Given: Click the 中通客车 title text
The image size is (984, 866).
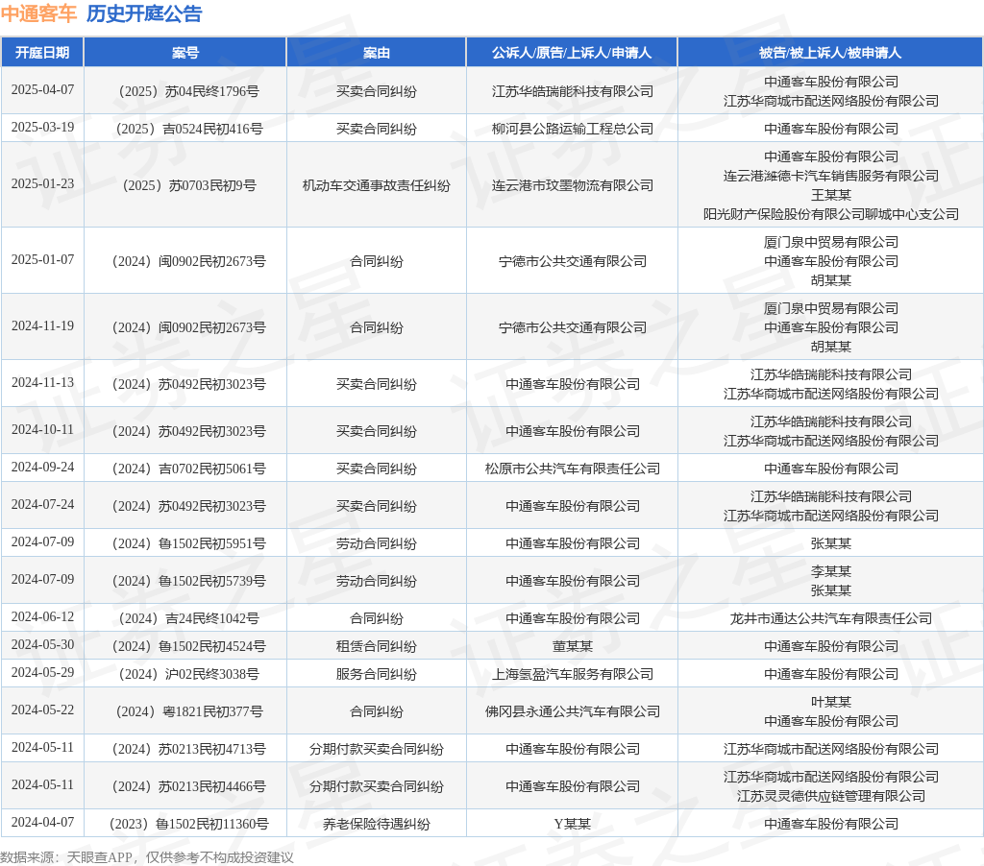Looking at the screenshot, I should pyautogui.click(x=38, y=13).
